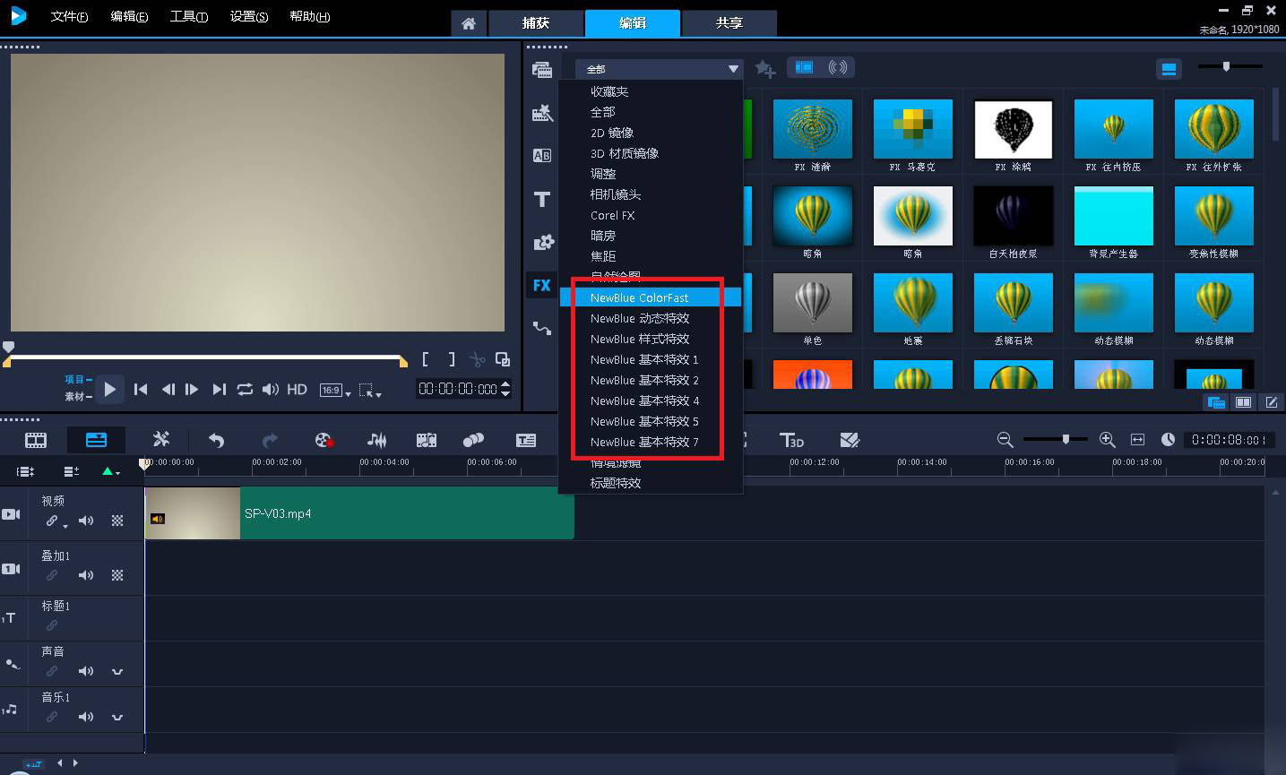Image resolution: width=1286 pixels, height=775 pixels.
Task: Open the 设置 menu
Action: (x=248, y=16)
